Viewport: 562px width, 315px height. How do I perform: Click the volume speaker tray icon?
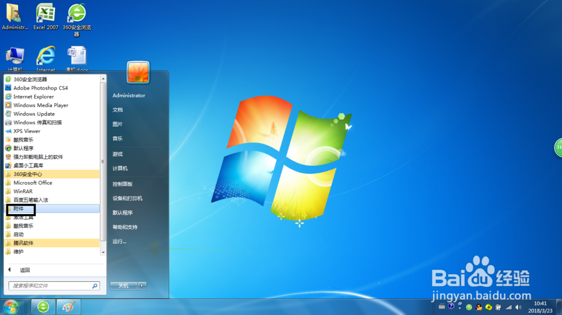(x=518, y=307)
